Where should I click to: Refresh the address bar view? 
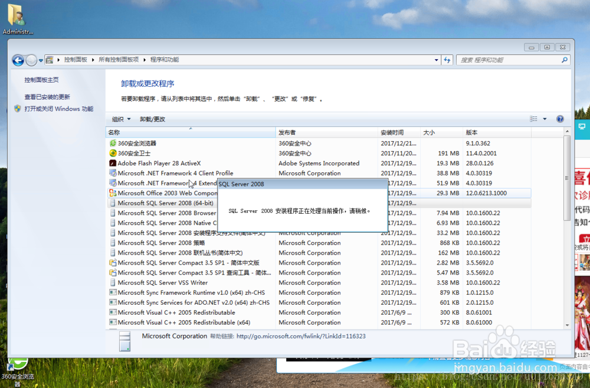[x=447, y=60]
